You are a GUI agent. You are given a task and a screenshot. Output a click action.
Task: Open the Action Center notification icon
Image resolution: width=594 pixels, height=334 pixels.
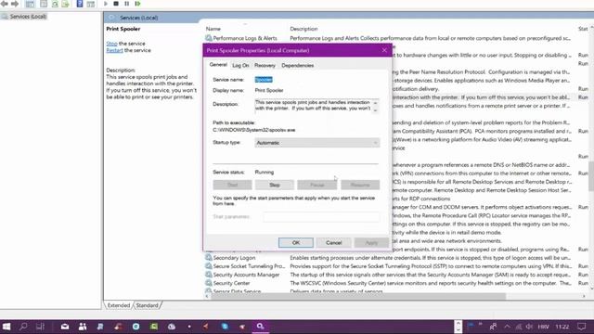point(582,327)
